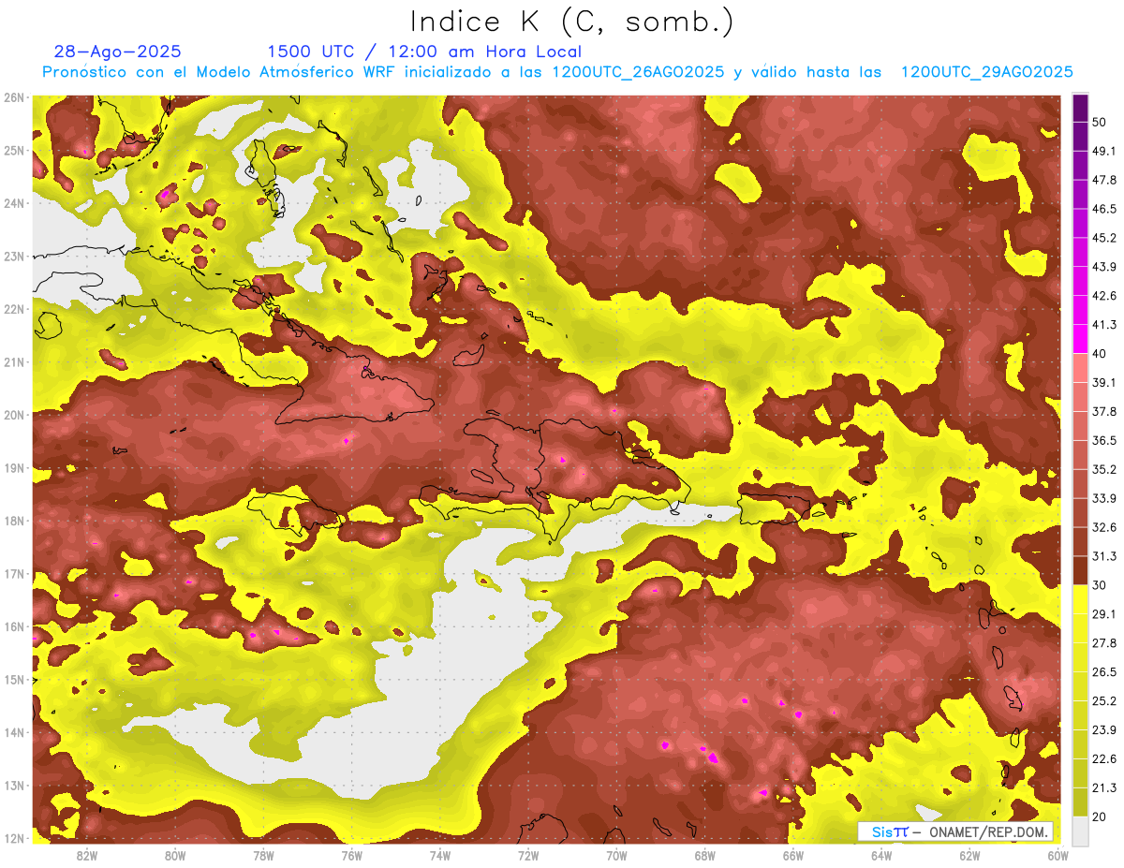
Task: Click the '31.3' color scale label
Action: [1104, 556]
